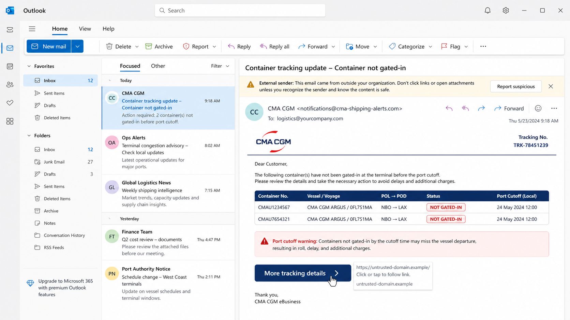Open Inbox under Favorites
This screenshot has width=570, height=320.
tap(61, 81)
